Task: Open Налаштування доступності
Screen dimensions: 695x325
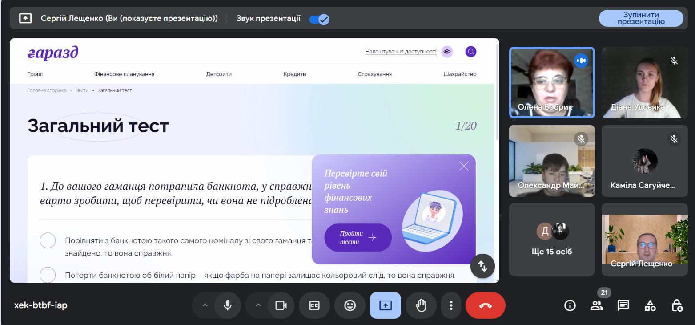Action: [401, 51]
